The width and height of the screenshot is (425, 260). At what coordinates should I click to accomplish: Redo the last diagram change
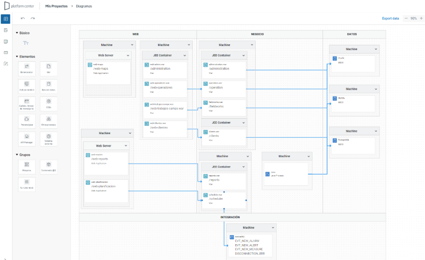pyautogui.click(x=33, y=18)
